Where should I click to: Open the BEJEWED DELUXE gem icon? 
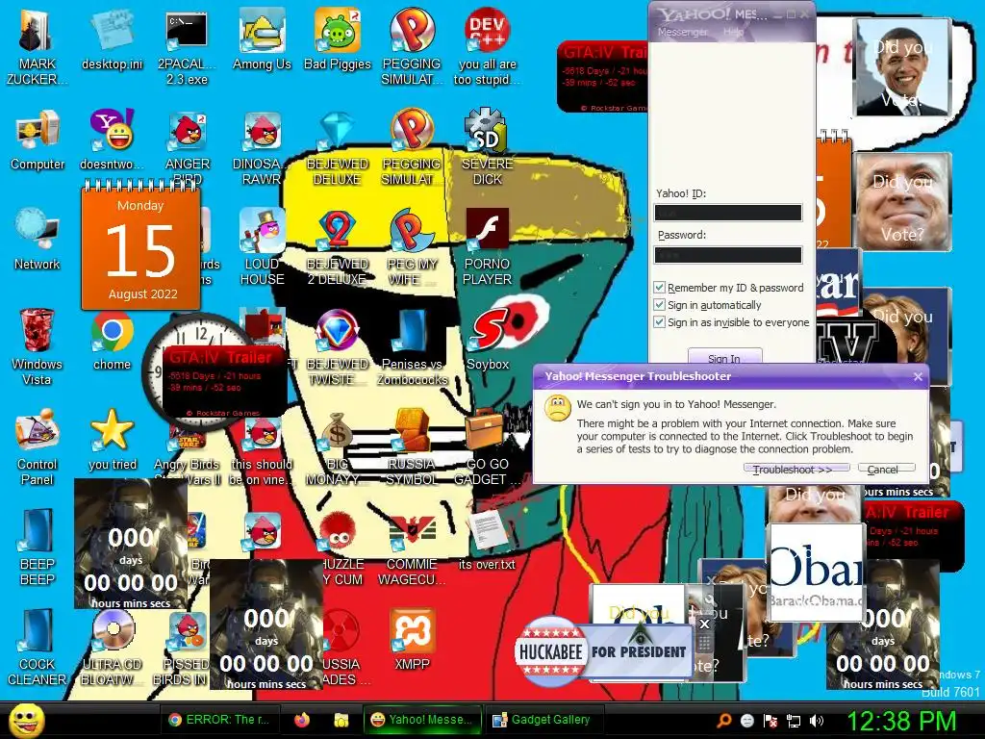click(338, 146)
